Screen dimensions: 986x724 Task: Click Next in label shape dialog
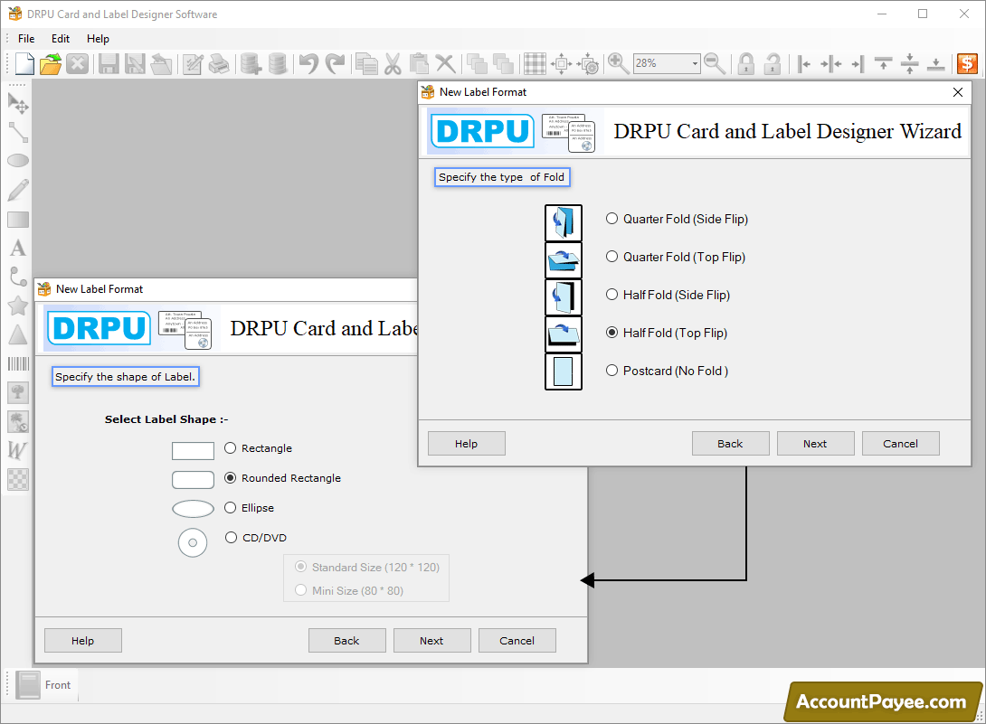tap(431, 641)
